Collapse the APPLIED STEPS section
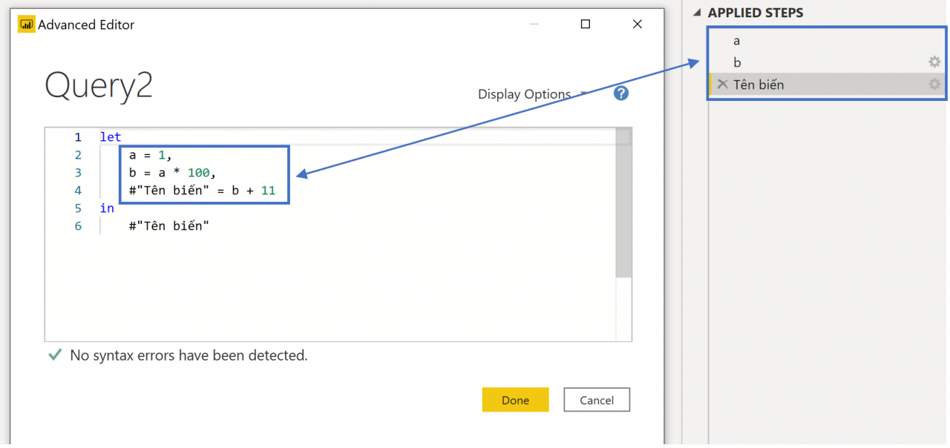Screen dimensions: 950x448 point(698,13)
